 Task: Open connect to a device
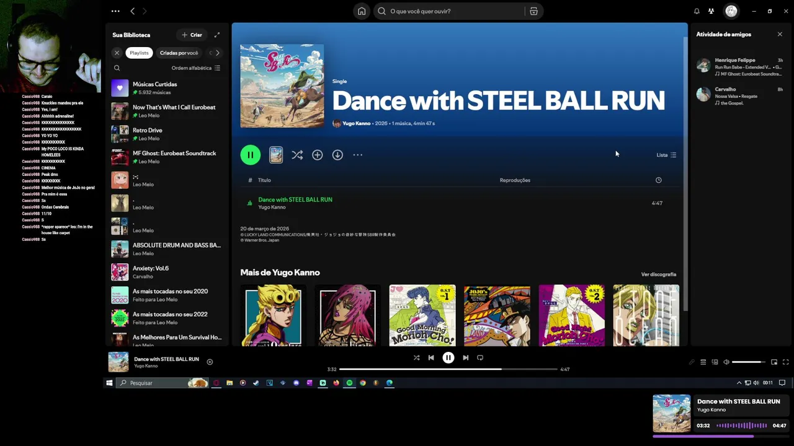point(715,362)
